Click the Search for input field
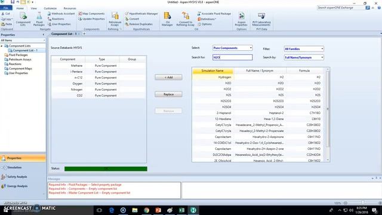382x215 pixels. pyautogui.click(x=232, y=57)
